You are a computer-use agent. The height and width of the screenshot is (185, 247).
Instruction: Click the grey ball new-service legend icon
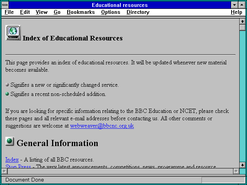click(7, 85)
